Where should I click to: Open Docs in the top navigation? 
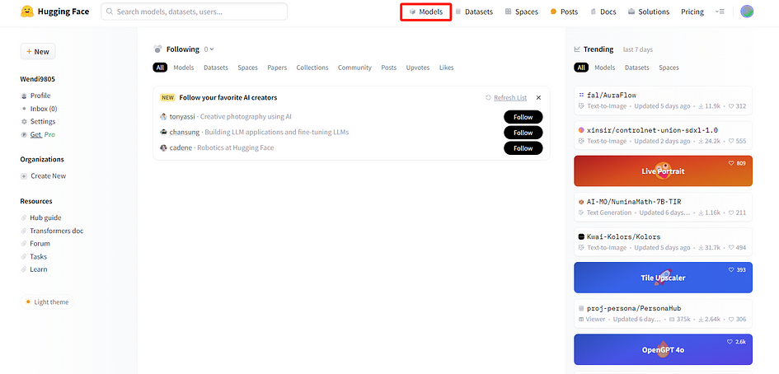coord(603,12)
